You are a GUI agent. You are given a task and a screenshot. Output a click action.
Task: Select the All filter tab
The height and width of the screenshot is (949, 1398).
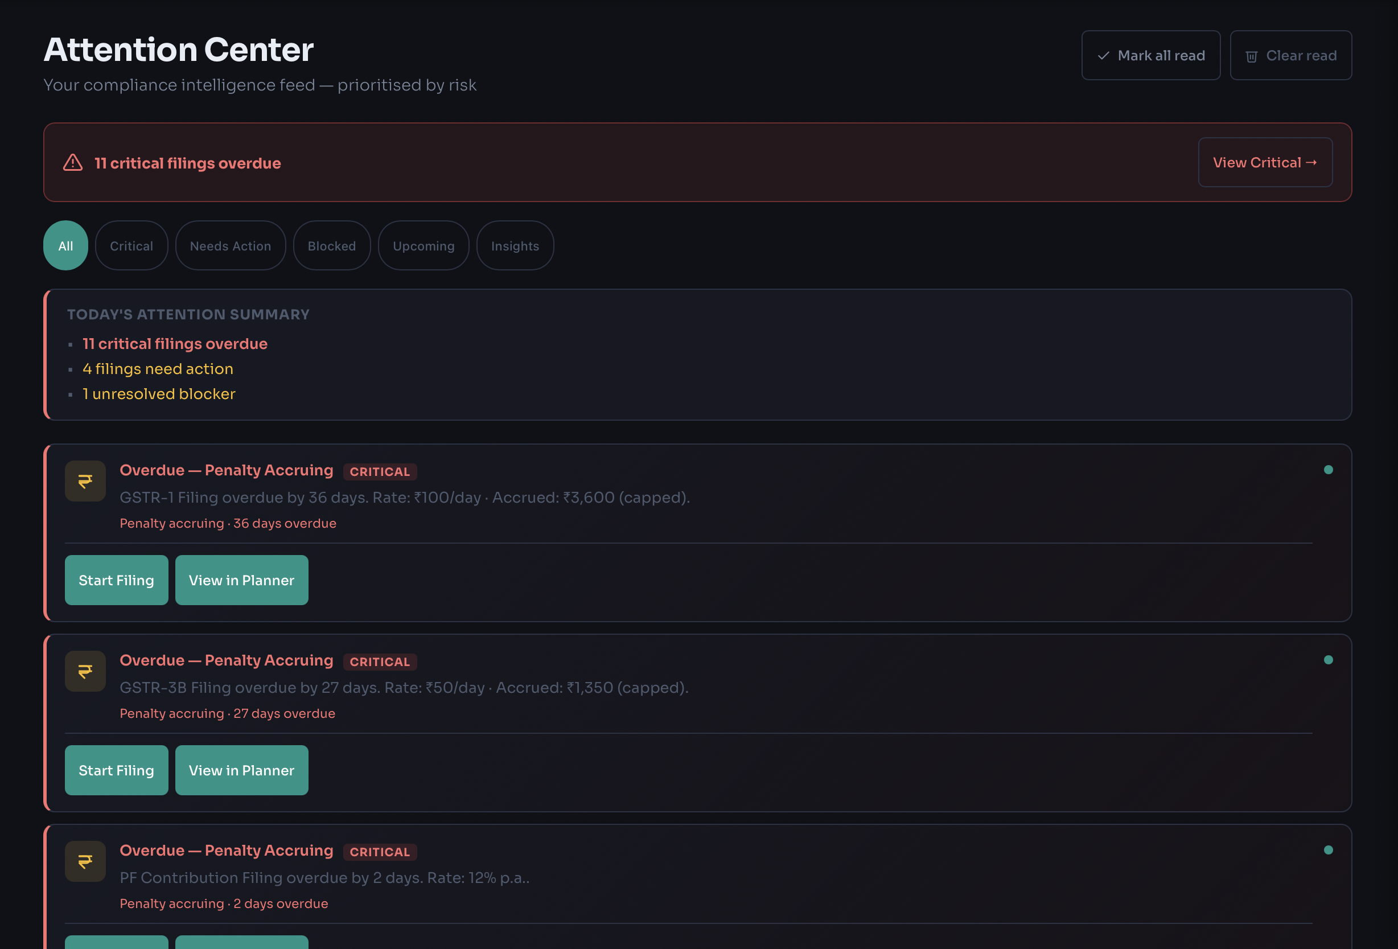click(65, 245)
